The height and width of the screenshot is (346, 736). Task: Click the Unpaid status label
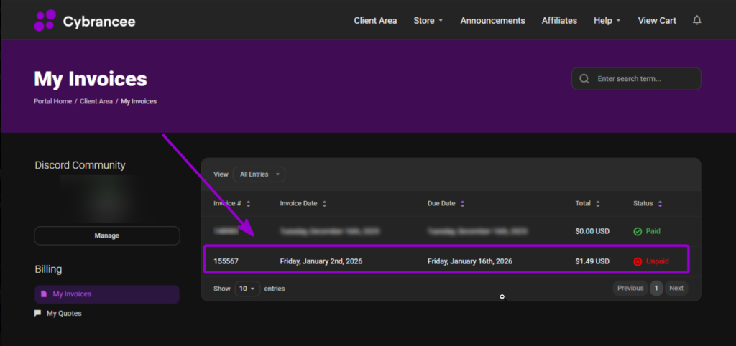click(x=657, y=261)
